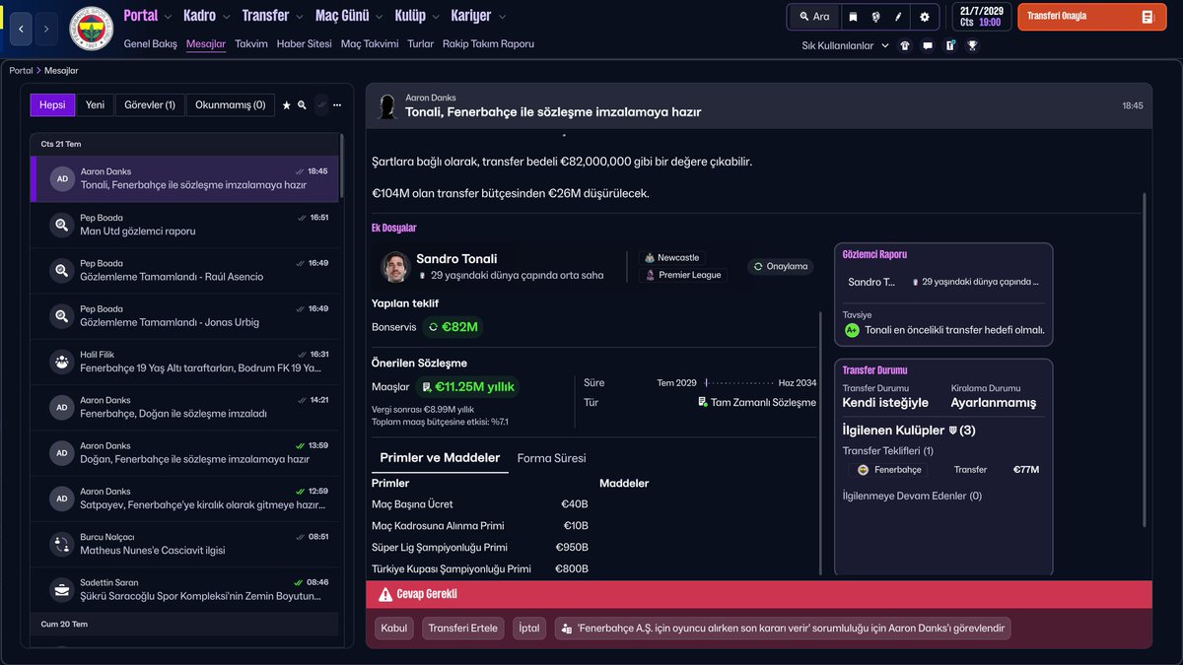Open the Haber Sitesi tab
The width and height of the screenshot is (1183, 665).
(305, 44)
